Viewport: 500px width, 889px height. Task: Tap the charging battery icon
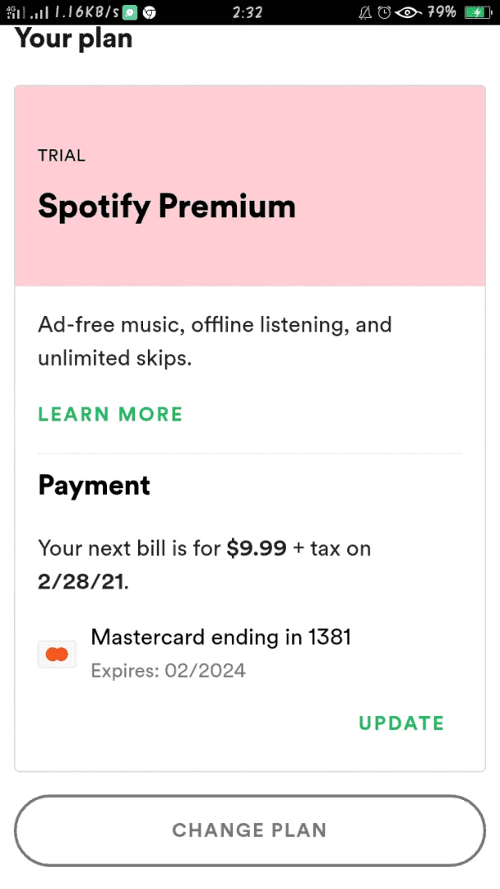[479, 12]
